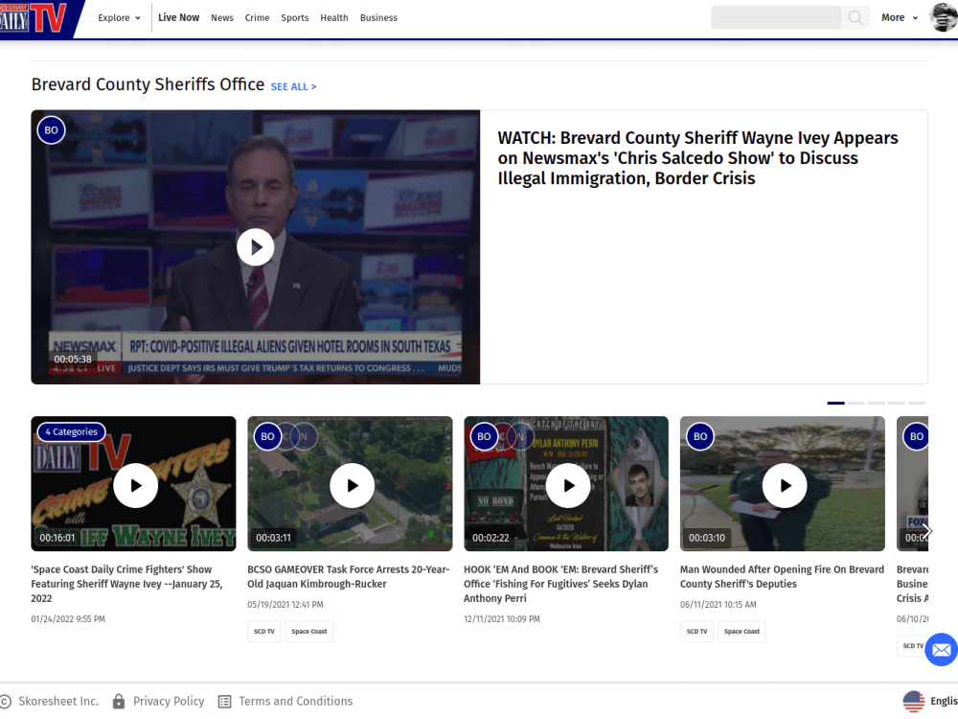The image size is (958, 719).
Task: Click Space Coast tag under GAMEOVER video
Action: [x=309, y=631]
